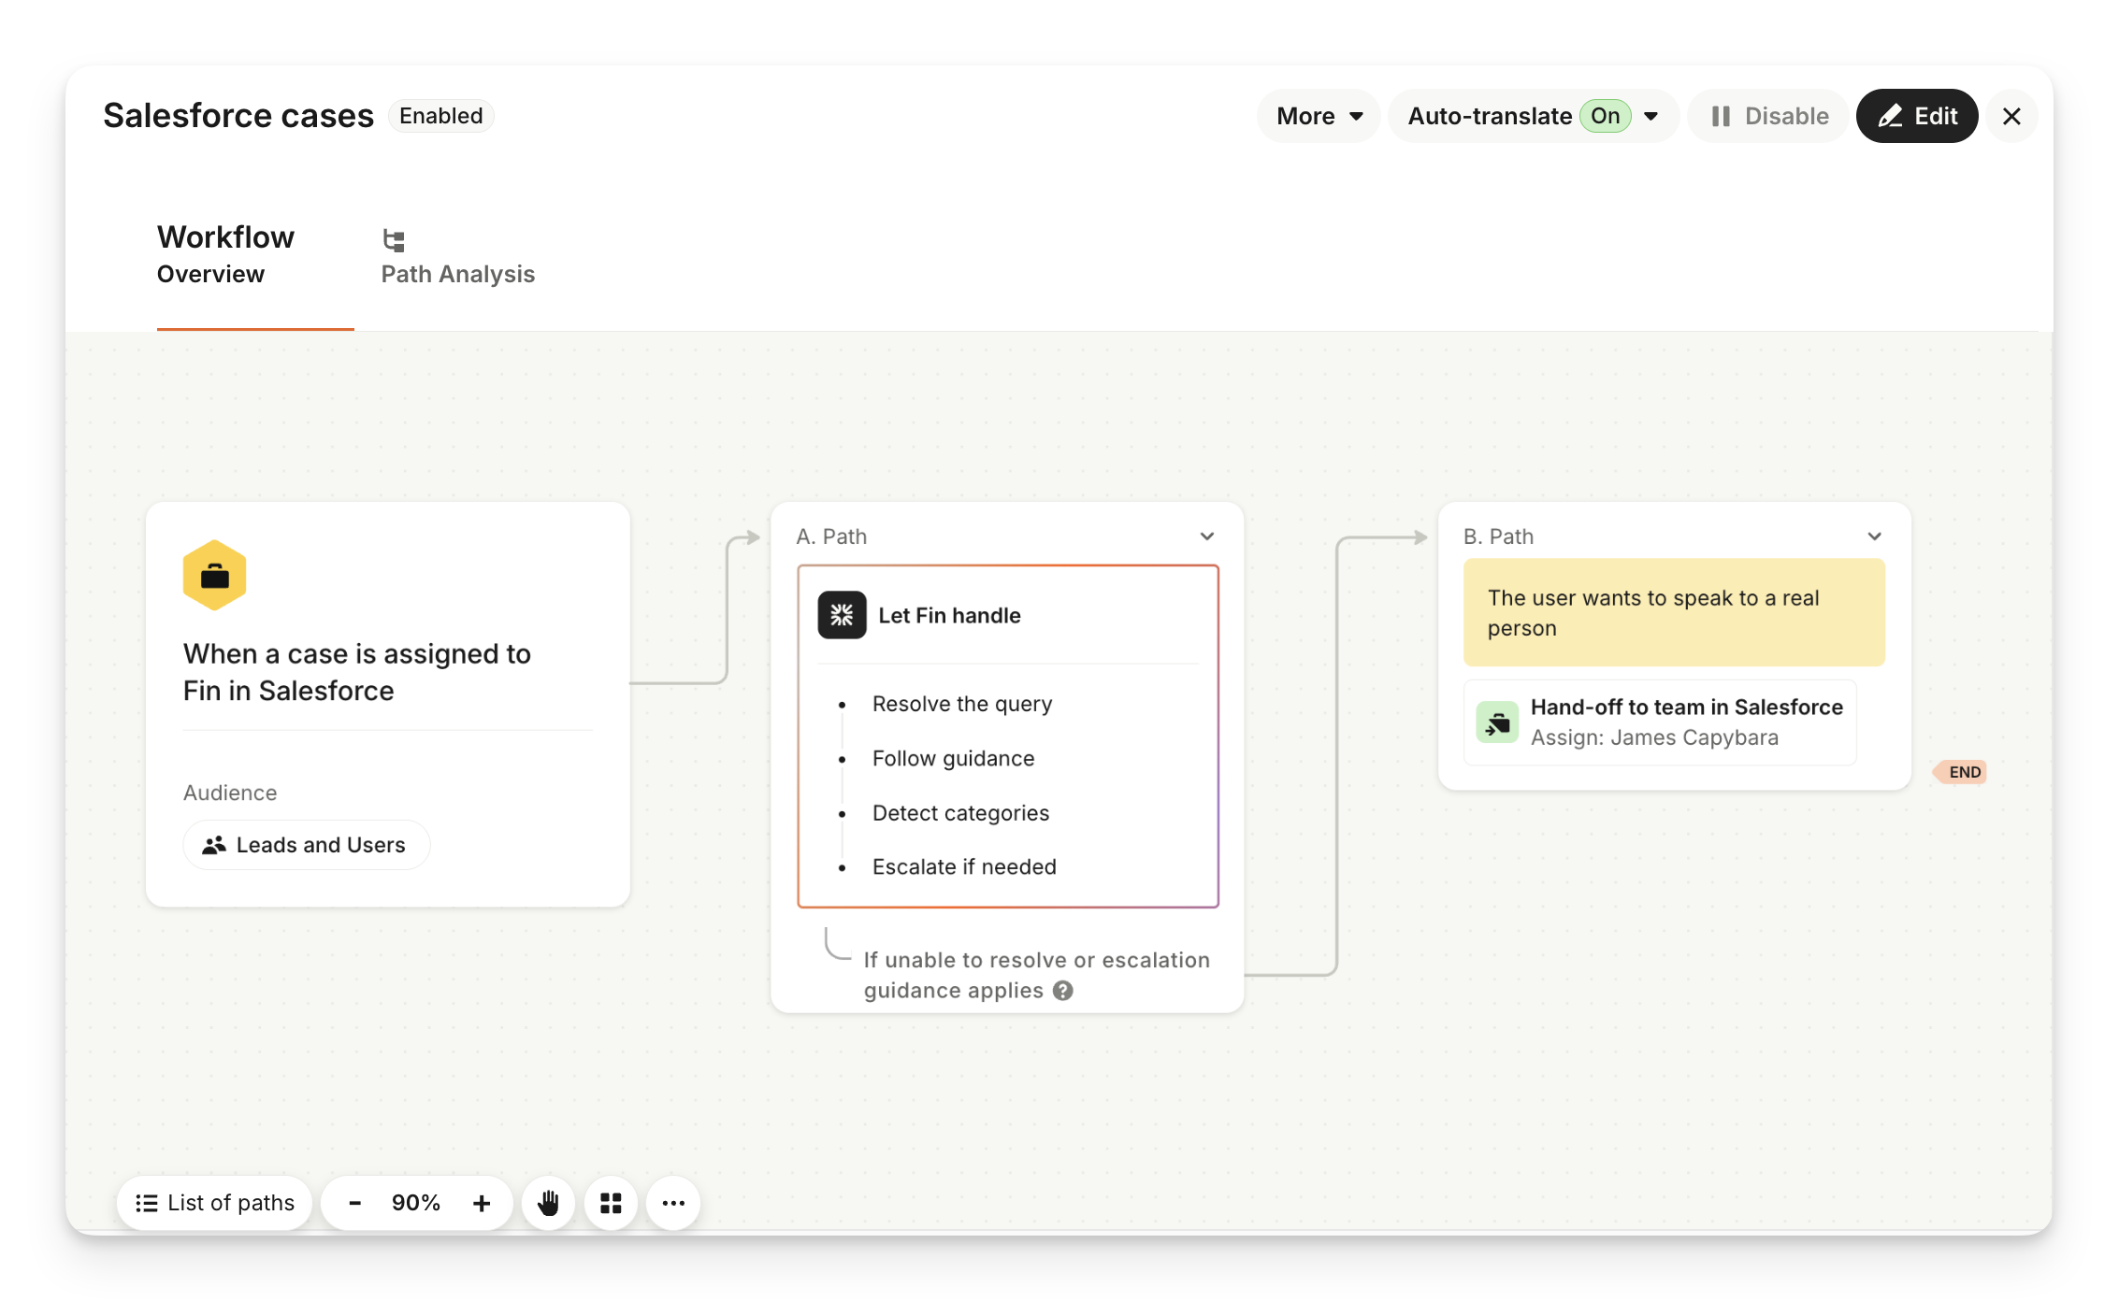Open the three-dots options menu
Screen dimensions: 2119x1301
[673, 1203]
